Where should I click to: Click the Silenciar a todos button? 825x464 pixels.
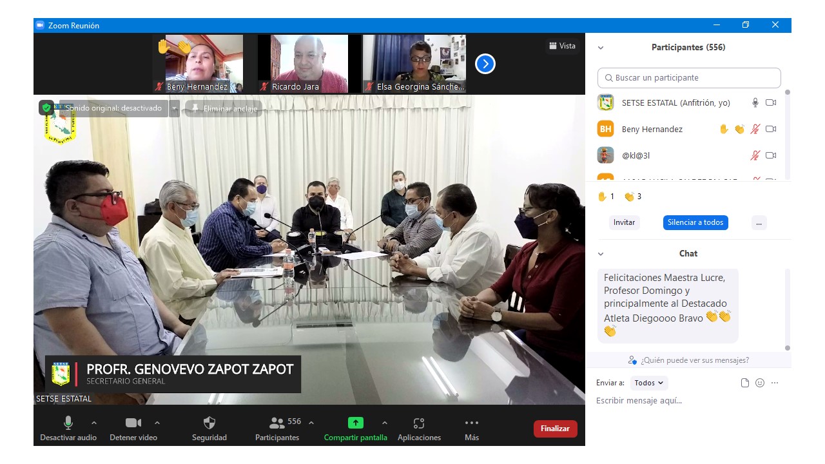click(695, 222)
